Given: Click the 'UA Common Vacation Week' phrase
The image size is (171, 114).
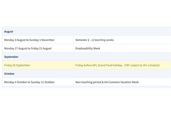Looking at the screenshot, I should pyautogui.click(x=121, y=82).
